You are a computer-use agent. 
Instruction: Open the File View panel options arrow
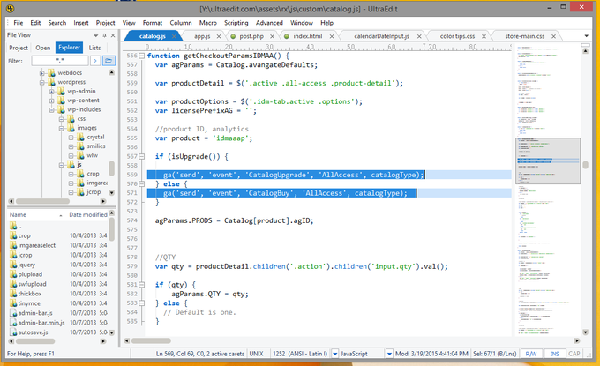tap(95, 35)
